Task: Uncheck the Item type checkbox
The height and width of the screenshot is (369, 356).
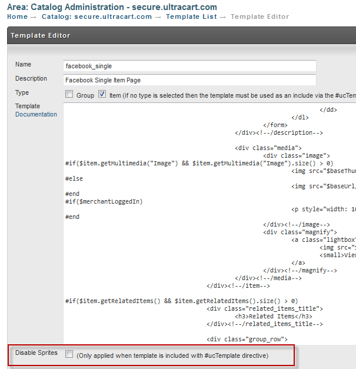Action: point(102,94)
